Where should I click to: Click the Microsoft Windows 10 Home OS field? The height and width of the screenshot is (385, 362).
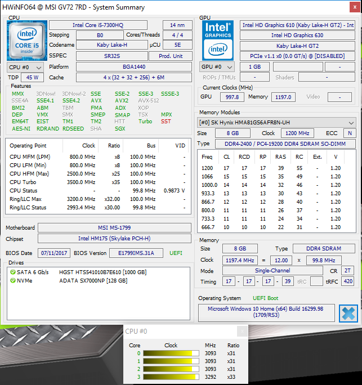pos(266,312)
